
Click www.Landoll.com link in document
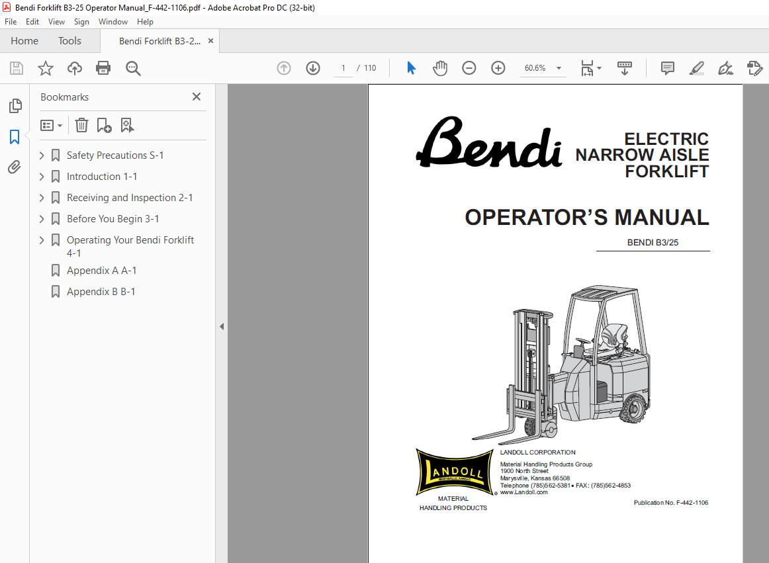[x=523, y=492]
